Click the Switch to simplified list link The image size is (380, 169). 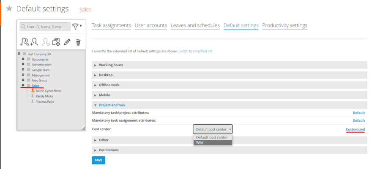[195, 51]
